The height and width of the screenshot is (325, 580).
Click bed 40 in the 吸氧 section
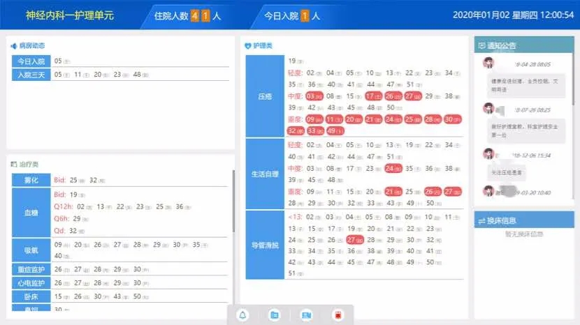click(x=61, y=255)
